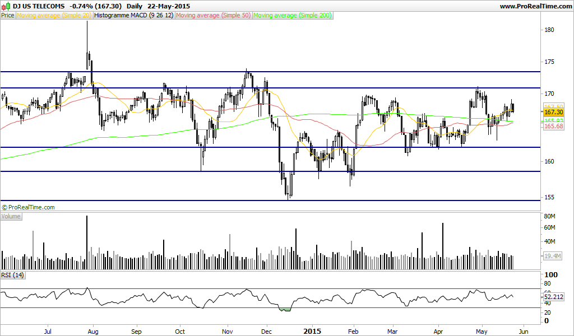Click the 80M volume axis label
This screenshot has height=336, width=574.
pyautogui.click(x=550, y=216)
